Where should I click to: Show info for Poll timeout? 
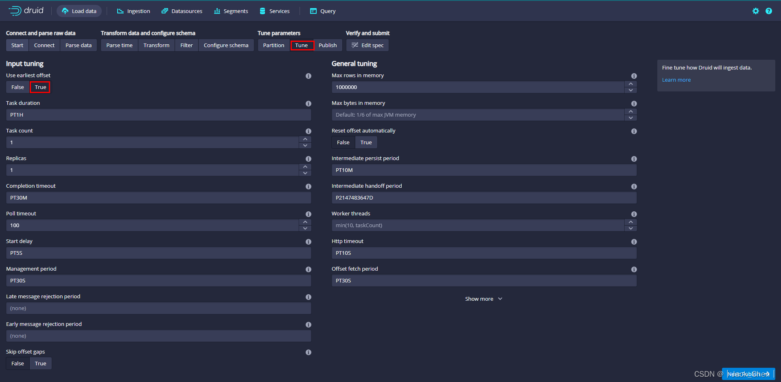coord(308,214)
